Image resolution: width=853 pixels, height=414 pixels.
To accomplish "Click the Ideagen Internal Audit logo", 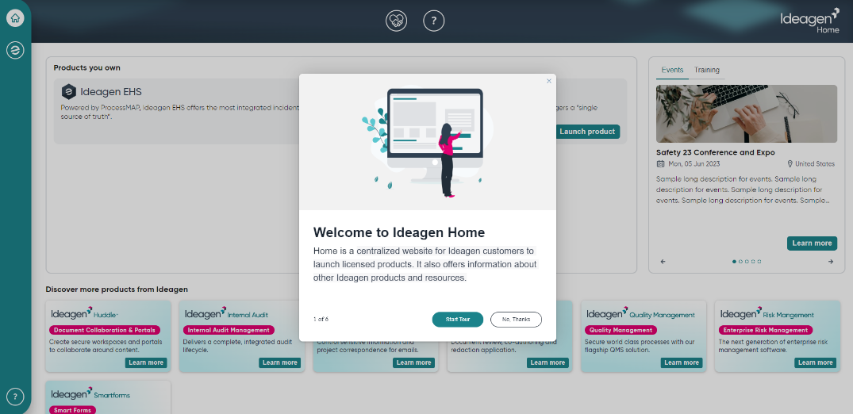I will tap(226, 313).
